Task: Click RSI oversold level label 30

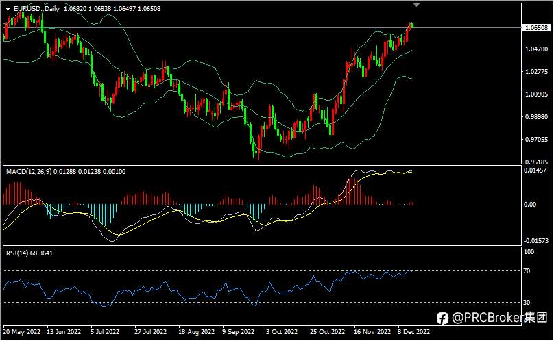Action: click(527, 303)
